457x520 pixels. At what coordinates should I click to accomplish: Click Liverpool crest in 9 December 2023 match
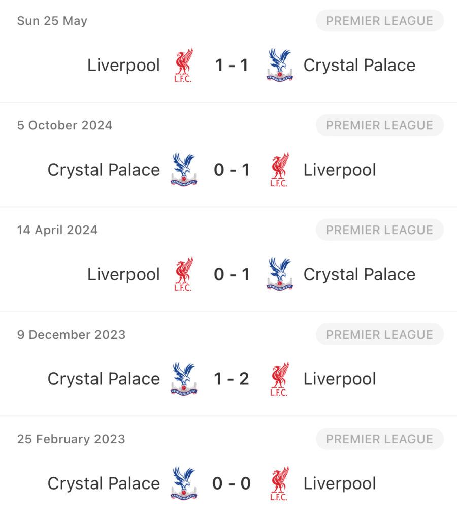tap(279, 379)
